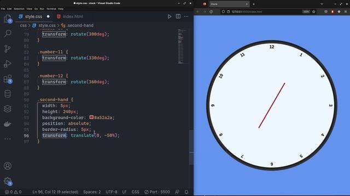Select the Clock browser tab

[x=229, y=4]
